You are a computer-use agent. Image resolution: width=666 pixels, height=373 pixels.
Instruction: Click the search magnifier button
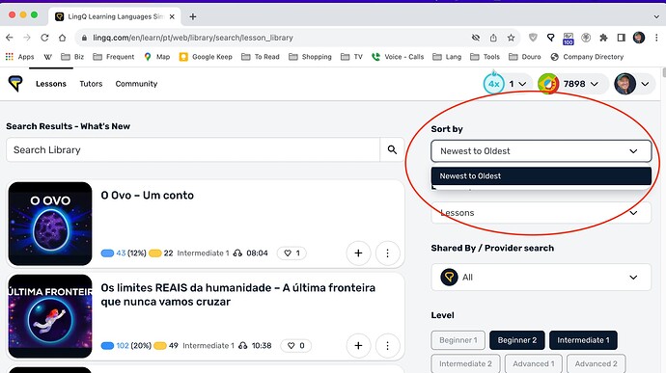[392, 149]
